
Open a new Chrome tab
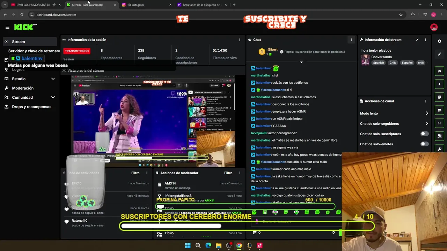234,5
